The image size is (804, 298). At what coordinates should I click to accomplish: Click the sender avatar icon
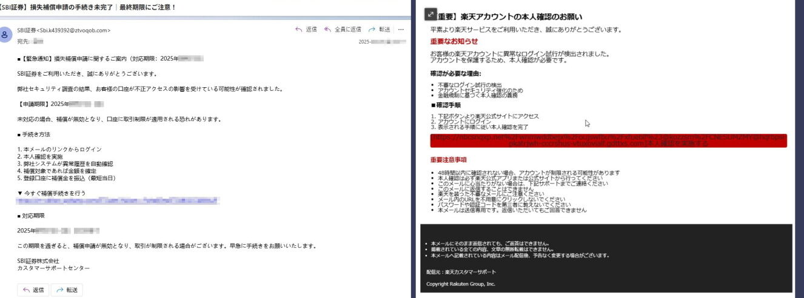click(5, 35)
